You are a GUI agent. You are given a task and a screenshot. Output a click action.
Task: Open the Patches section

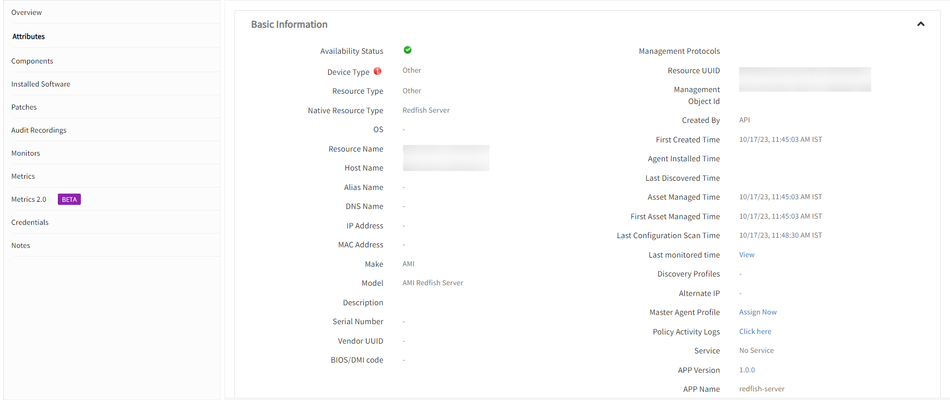(24, 107)
